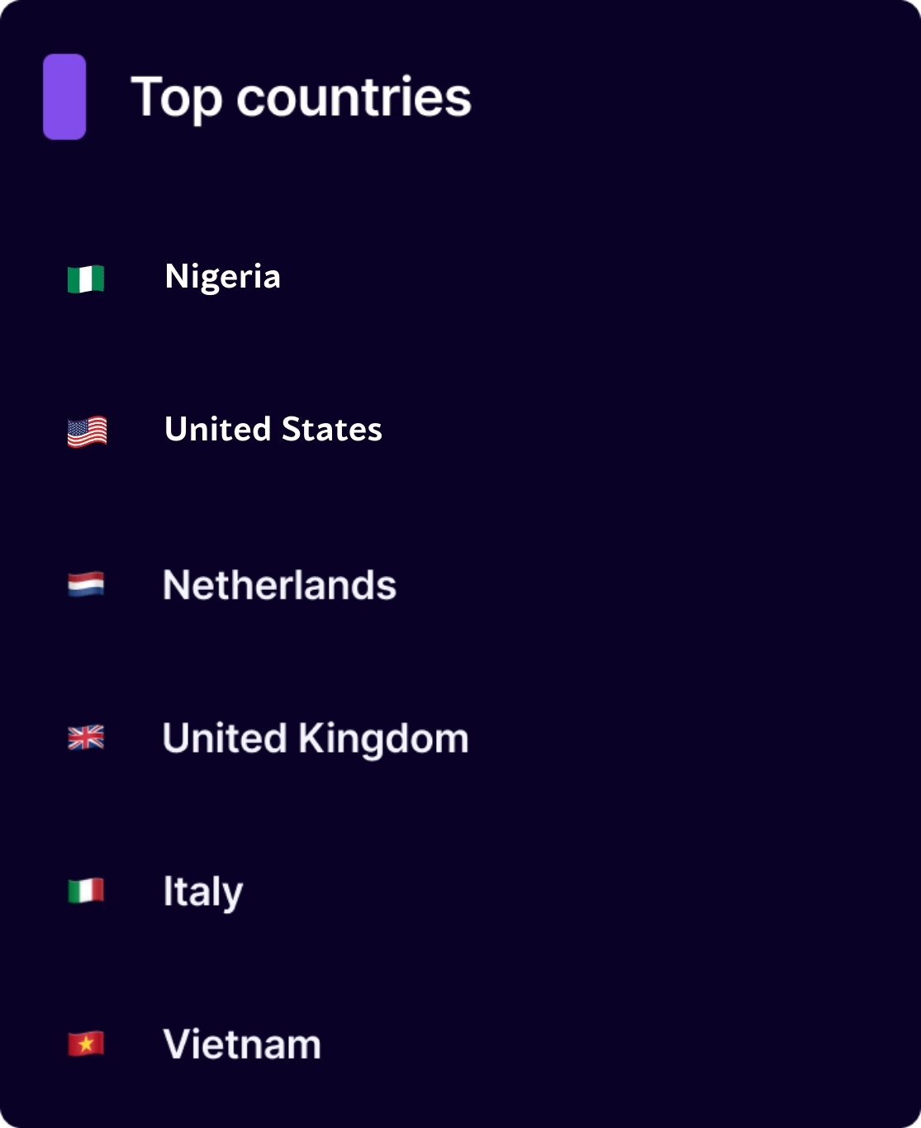Select the Italy flag icon
Screen dimensions: 921x1128
tap(86, 891)
